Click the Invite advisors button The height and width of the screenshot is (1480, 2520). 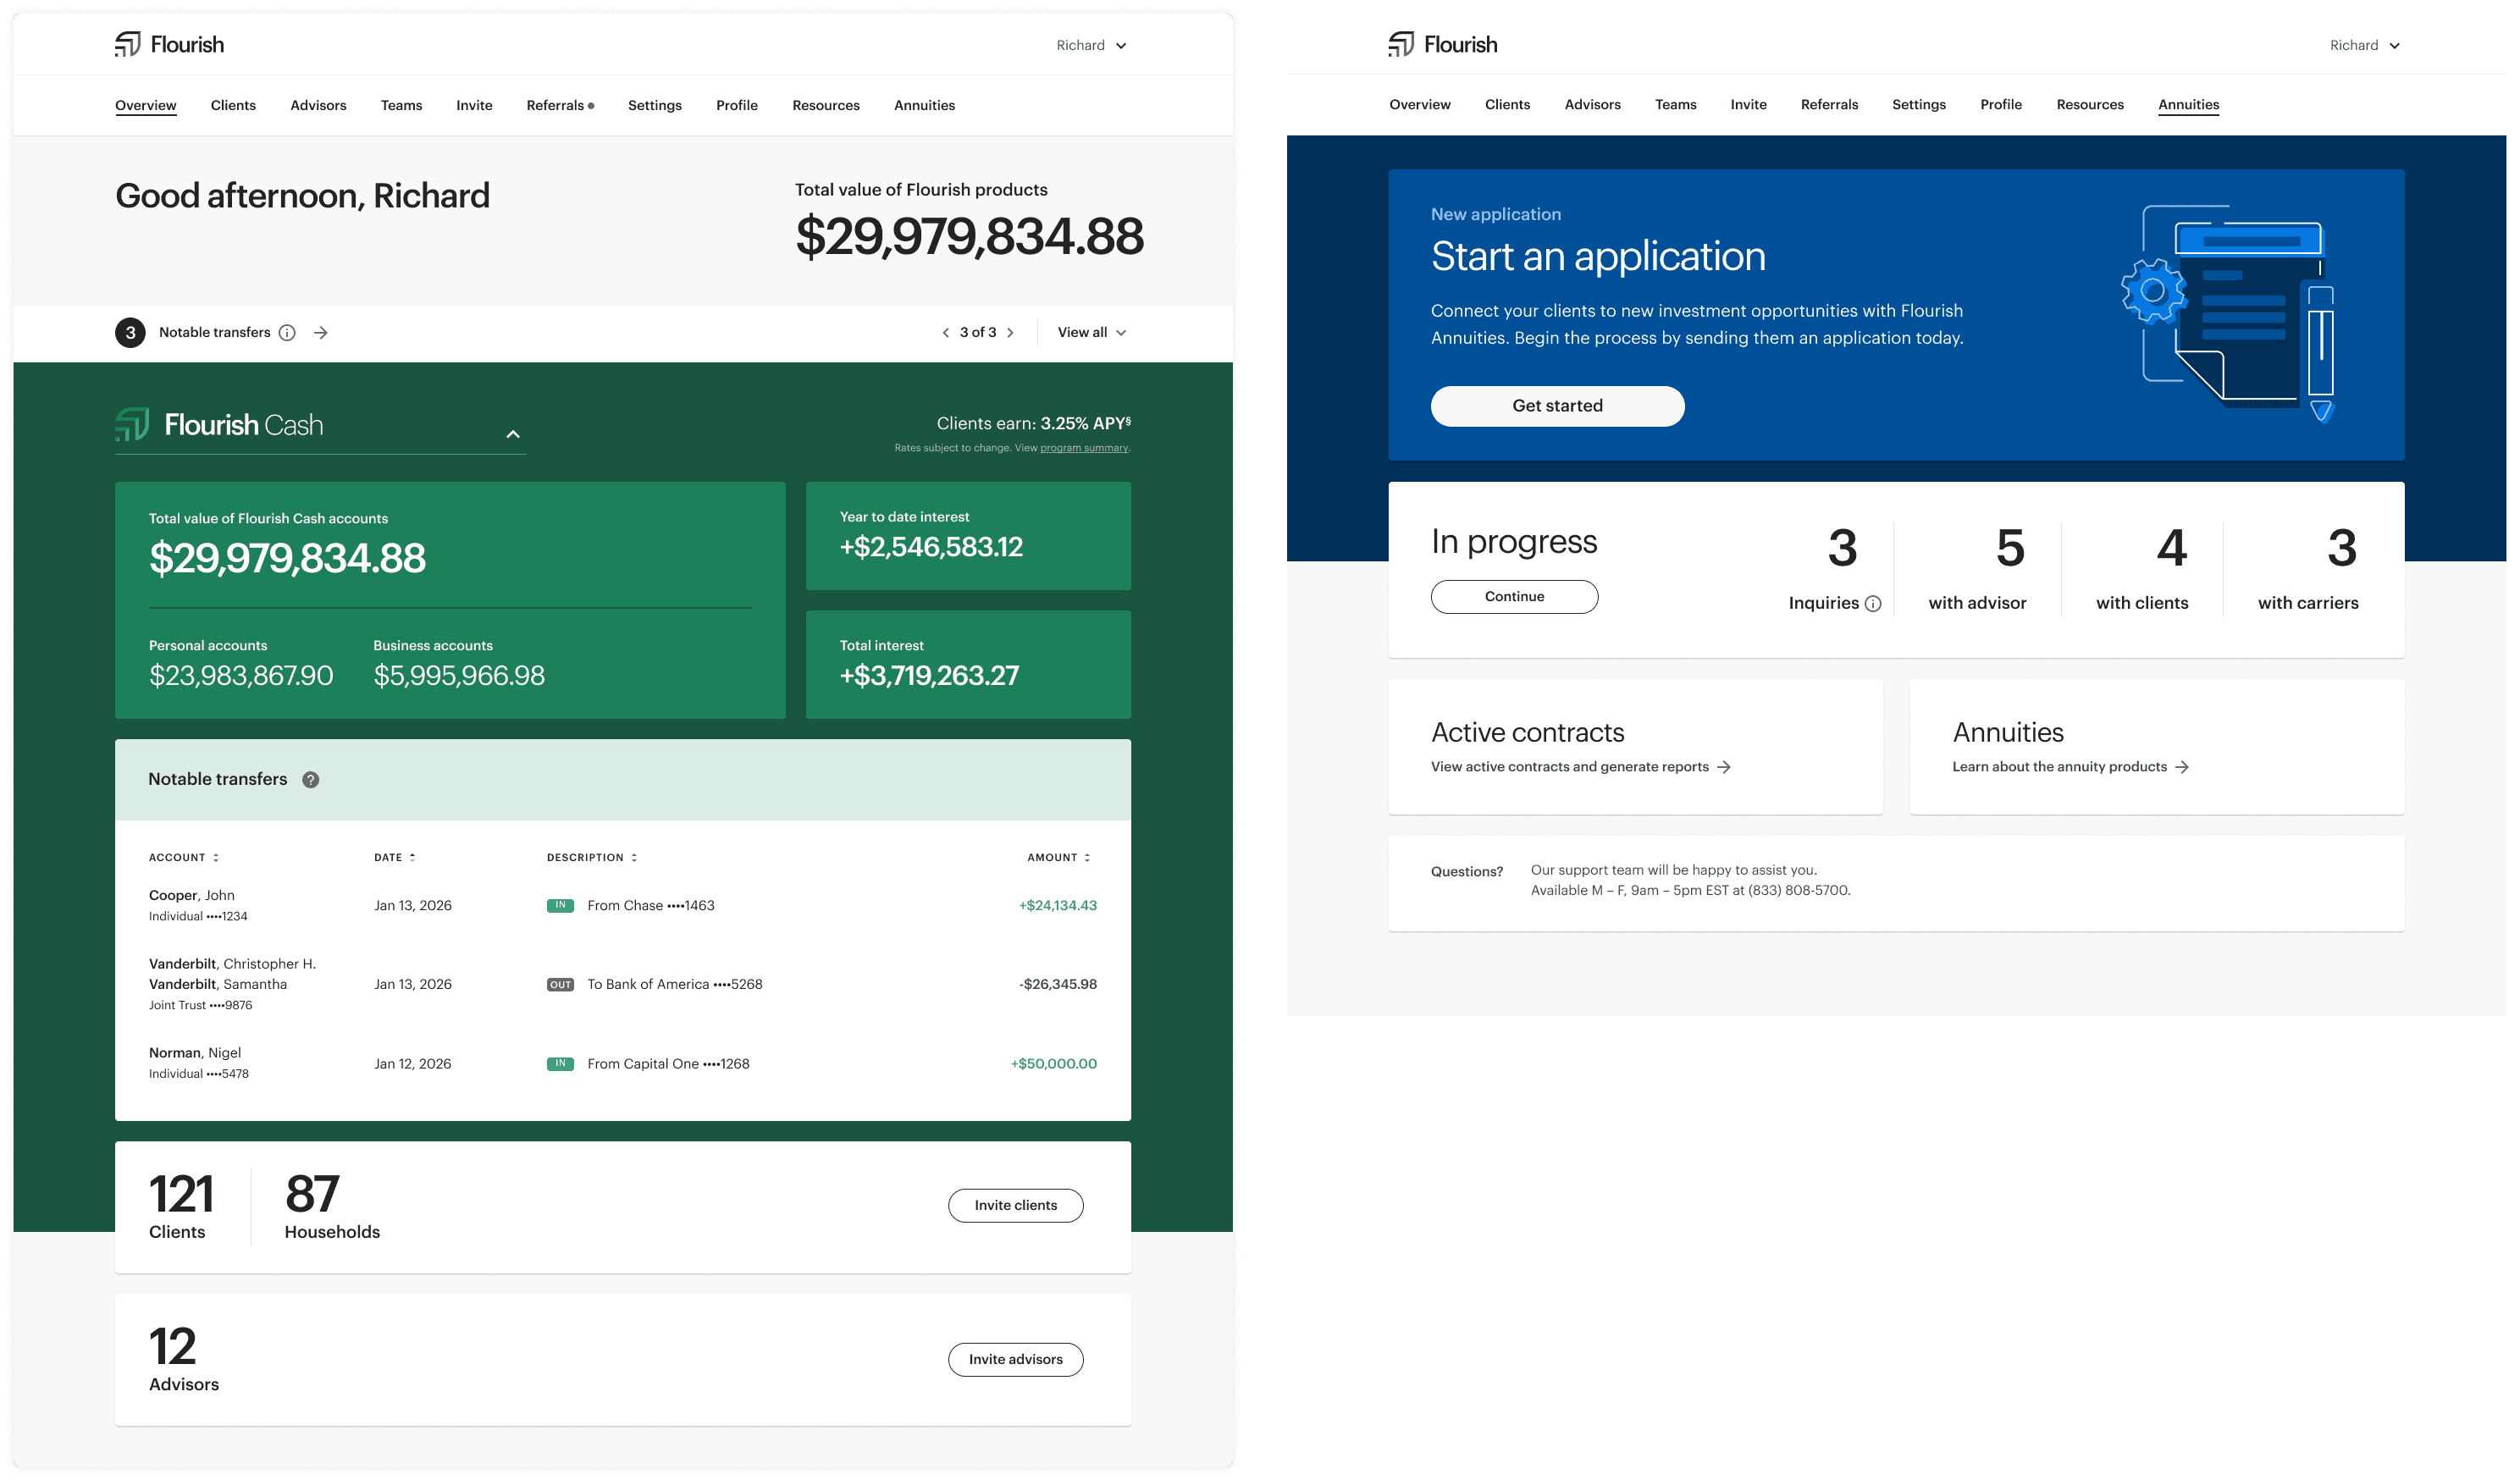[x=1014, y=1359]
